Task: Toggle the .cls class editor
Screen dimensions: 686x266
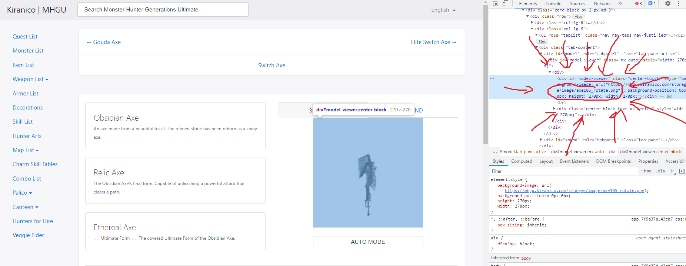Action: (x=660, y=171)
